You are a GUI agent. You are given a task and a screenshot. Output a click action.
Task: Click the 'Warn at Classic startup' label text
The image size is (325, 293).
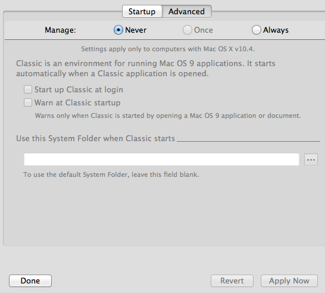[x=77, y=102]
